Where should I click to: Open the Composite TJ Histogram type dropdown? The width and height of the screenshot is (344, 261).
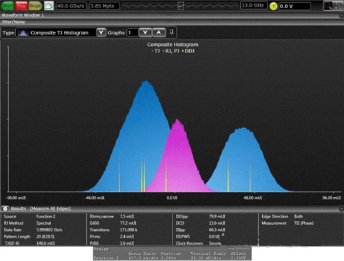(61, 33)
